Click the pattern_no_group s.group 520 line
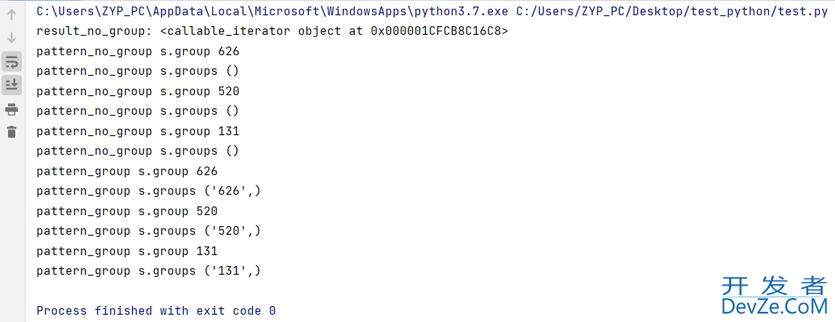The width and height of the screenshot is (835, 322). click(x=138, y=92)
